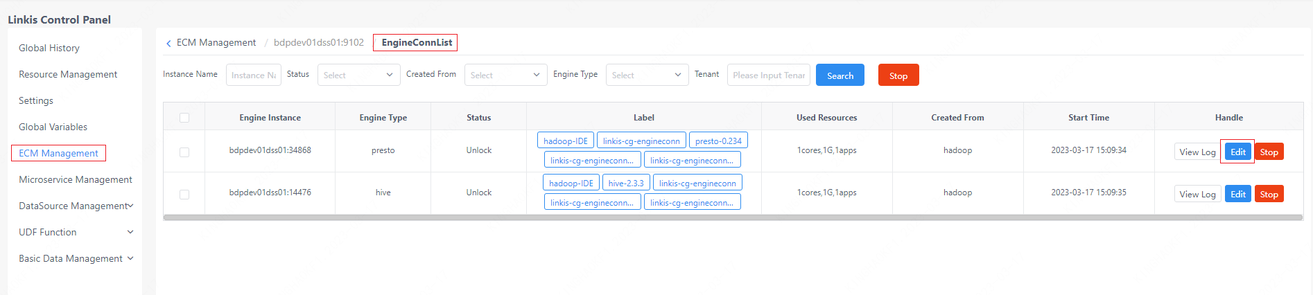Expand the Basic Data Management chevron
Image resolution: width=1313 pixels, height=295 pixels.
point(130,258)
